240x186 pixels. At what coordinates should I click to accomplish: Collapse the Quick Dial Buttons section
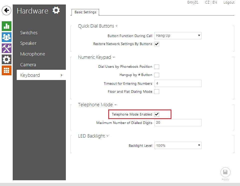[98, 26]
